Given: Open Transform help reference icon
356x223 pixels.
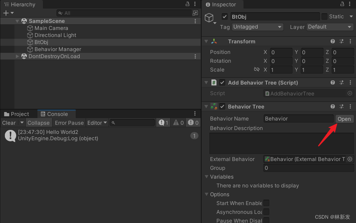Looking at the screenshot, I should [x=333, y=41].
